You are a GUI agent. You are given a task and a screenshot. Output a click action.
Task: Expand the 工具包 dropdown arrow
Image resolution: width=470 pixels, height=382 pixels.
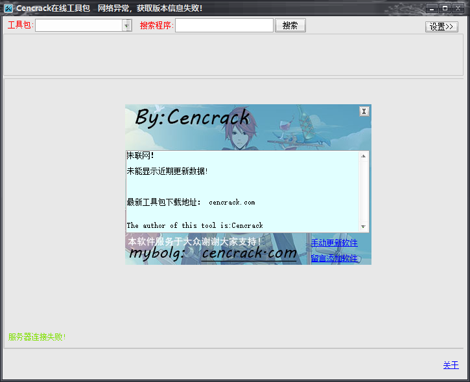click(x=127, y=25)
